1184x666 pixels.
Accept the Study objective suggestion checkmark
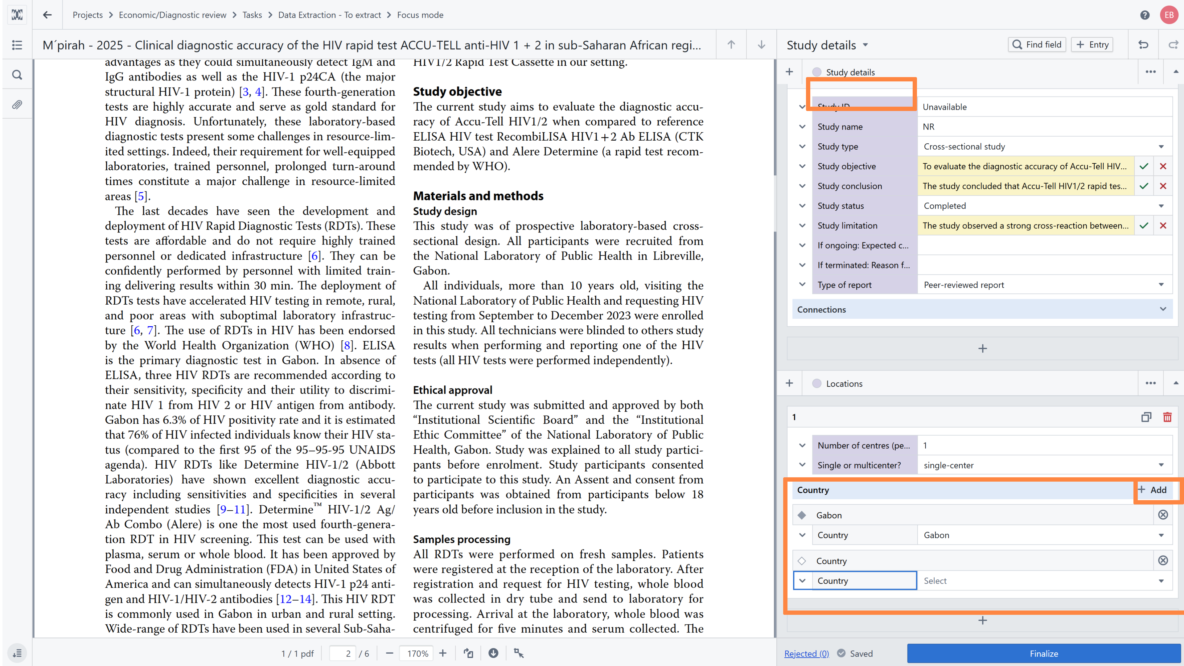click(x=1144, y=166)
